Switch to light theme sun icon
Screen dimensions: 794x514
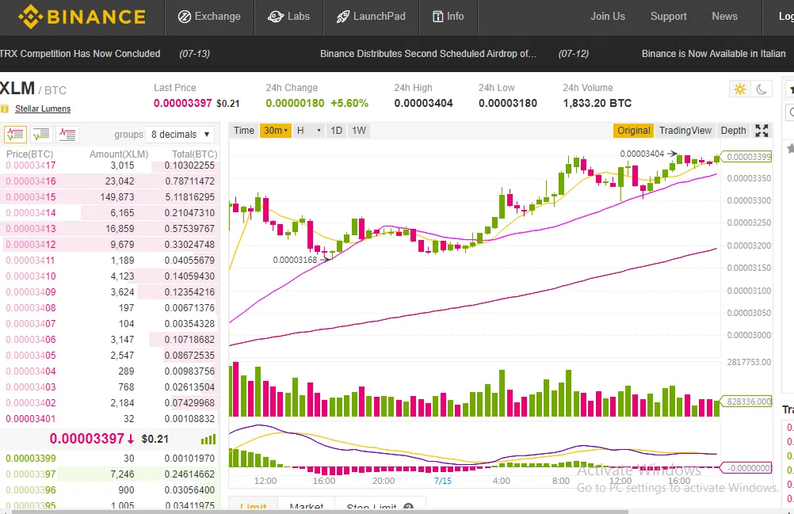(x=740, y=89)
